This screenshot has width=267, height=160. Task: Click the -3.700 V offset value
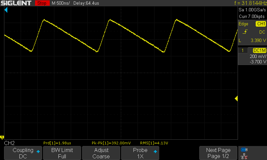pyautogui.click(x=258, y=62)
